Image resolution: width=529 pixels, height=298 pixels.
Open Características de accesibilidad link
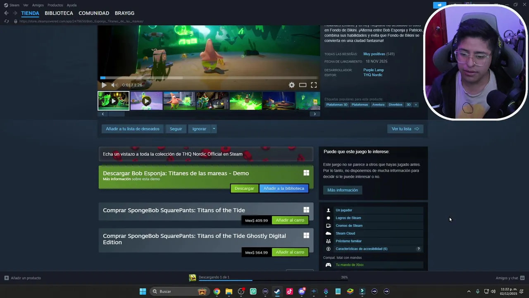361,249
